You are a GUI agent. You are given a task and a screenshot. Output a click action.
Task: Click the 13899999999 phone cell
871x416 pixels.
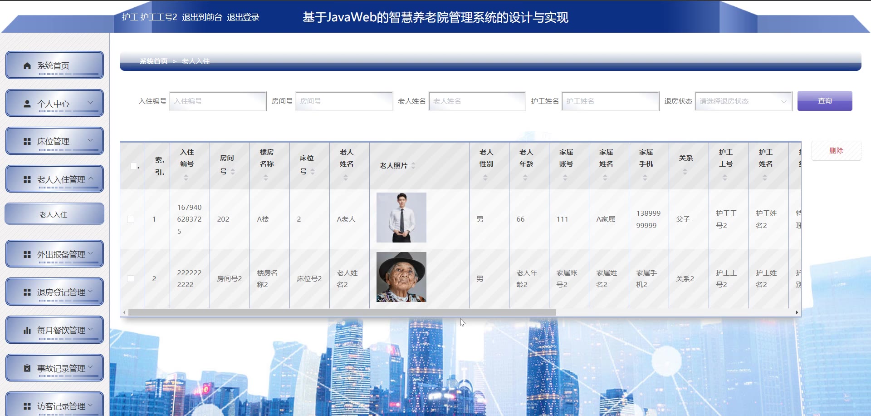pyautogui.click(x=648, y=219)
